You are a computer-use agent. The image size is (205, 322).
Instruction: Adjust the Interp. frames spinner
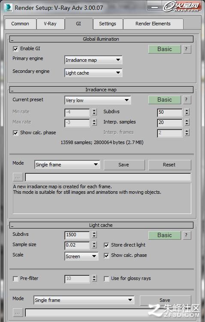click(x=187, y=132)
